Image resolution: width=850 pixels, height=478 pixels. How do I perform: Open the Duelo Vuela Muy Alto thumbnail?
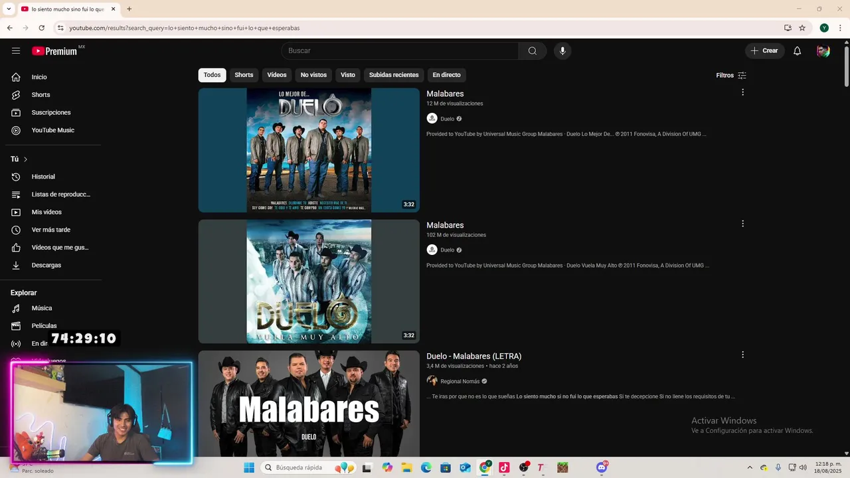309,281
